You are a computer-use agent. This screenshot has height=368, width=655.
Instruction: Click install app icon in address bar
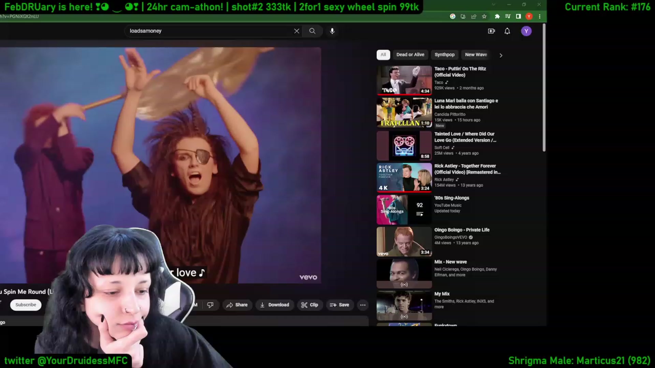pyautogui.click(x=463, y=16)
